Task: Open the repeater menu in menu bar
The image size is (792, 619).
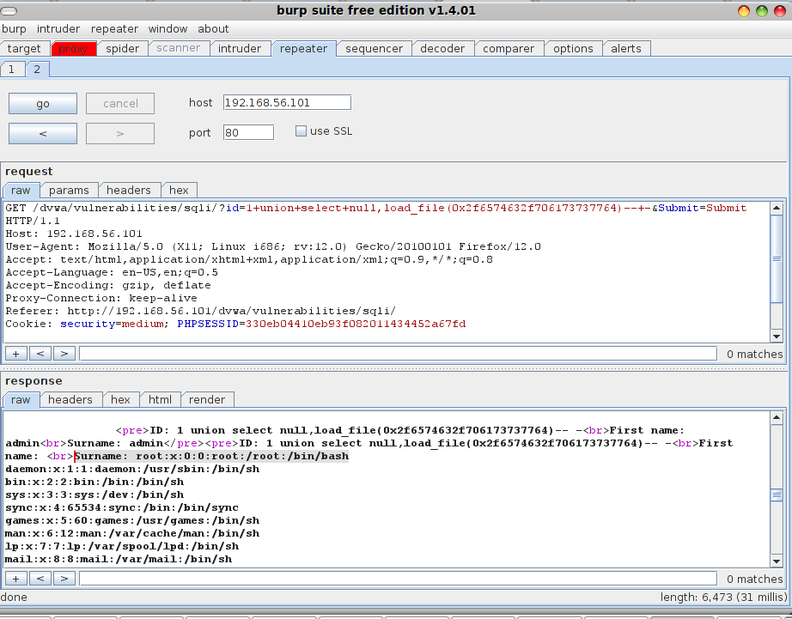Action: [114, 29]
